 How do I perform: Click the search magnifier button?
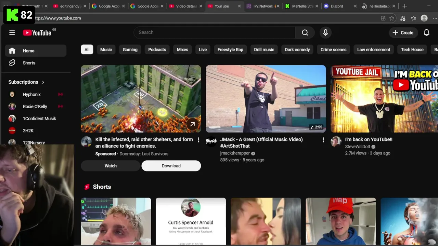[305, 32]
